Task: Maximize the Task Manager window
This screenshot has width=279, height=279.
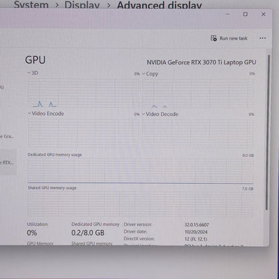Action: [x=245, y=14]
